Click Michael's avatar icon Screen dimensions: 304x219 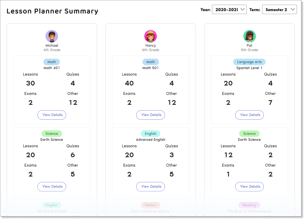[52, 36]
